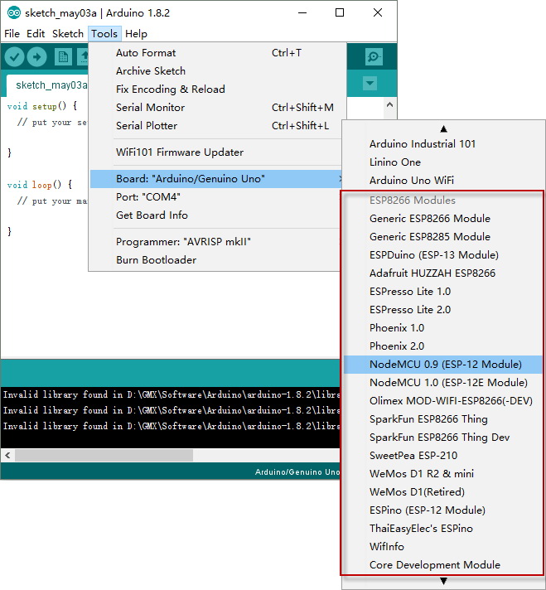Screen dimensions: 546x590
Task: Select Archive Sketch
Action: click(218, 70)
